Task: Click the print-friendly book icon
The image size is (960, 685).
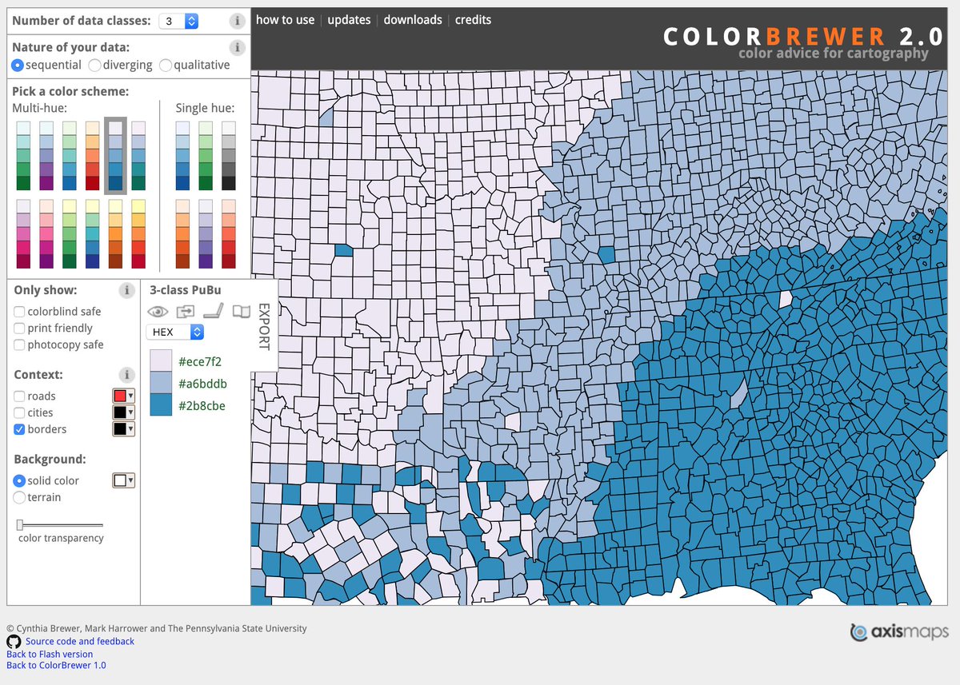Action: coord(241,312)
